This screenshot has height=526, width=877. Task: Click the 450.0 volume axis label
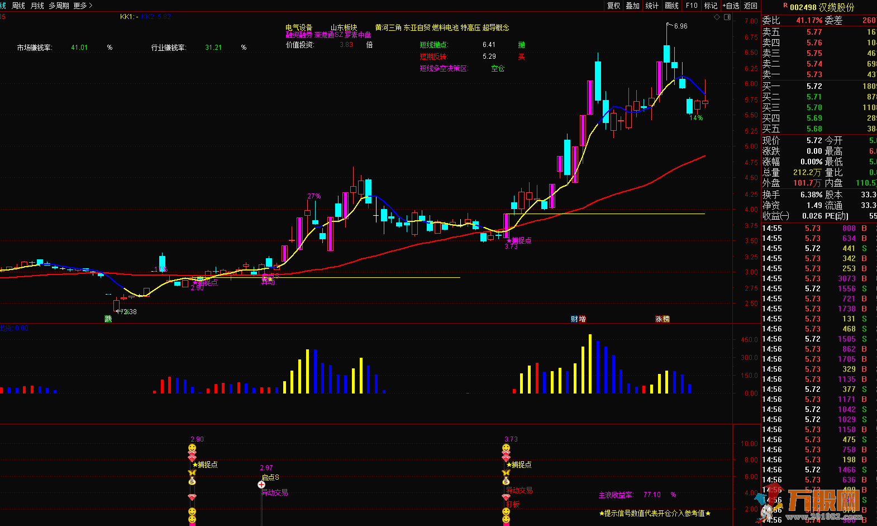coord(749,339)
